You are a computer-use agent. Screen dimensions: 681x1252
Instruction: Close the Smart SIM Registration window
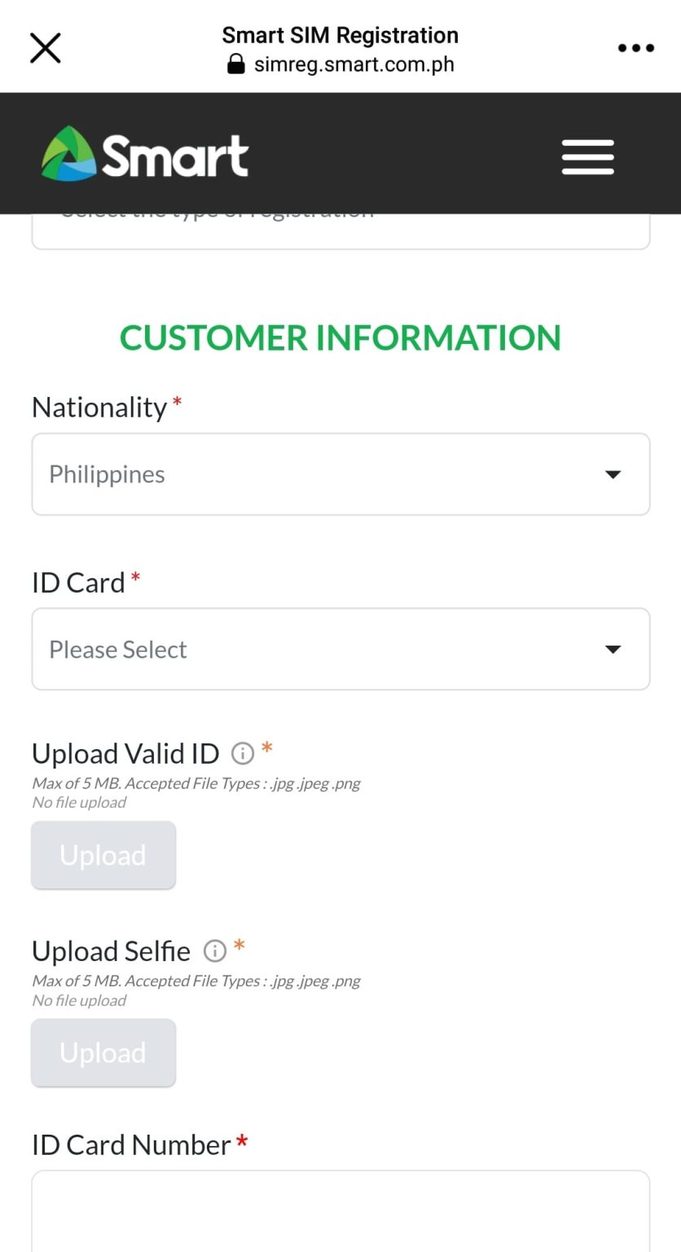pos(45,47)
